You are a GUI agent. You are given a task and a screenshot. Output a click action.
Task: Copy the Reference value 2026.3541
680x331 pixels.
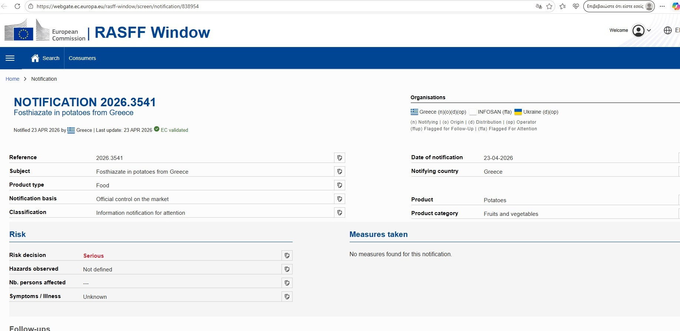[339, 158]
